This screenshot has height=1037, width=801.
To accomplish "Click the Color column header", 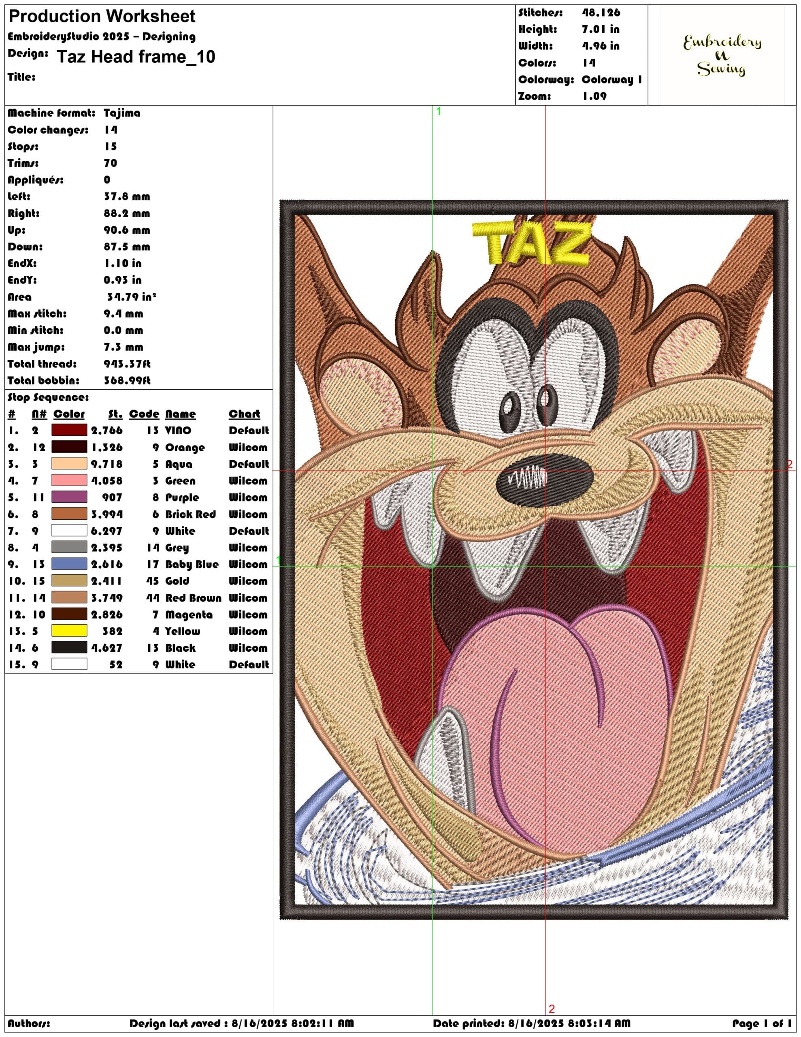I will tap(69, 414).
